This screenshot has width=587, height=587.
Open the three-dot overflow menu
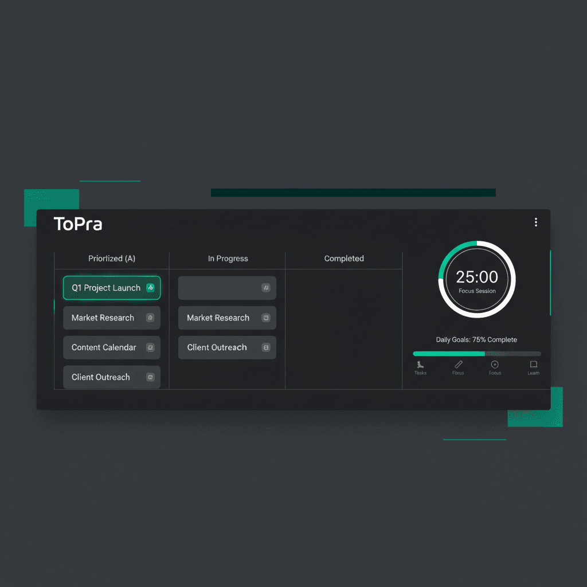pyautogui.click(x=536, y=222)
